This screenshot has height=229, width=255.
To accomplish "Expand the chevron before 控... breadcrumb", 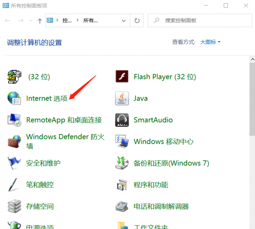I will 57,20.
